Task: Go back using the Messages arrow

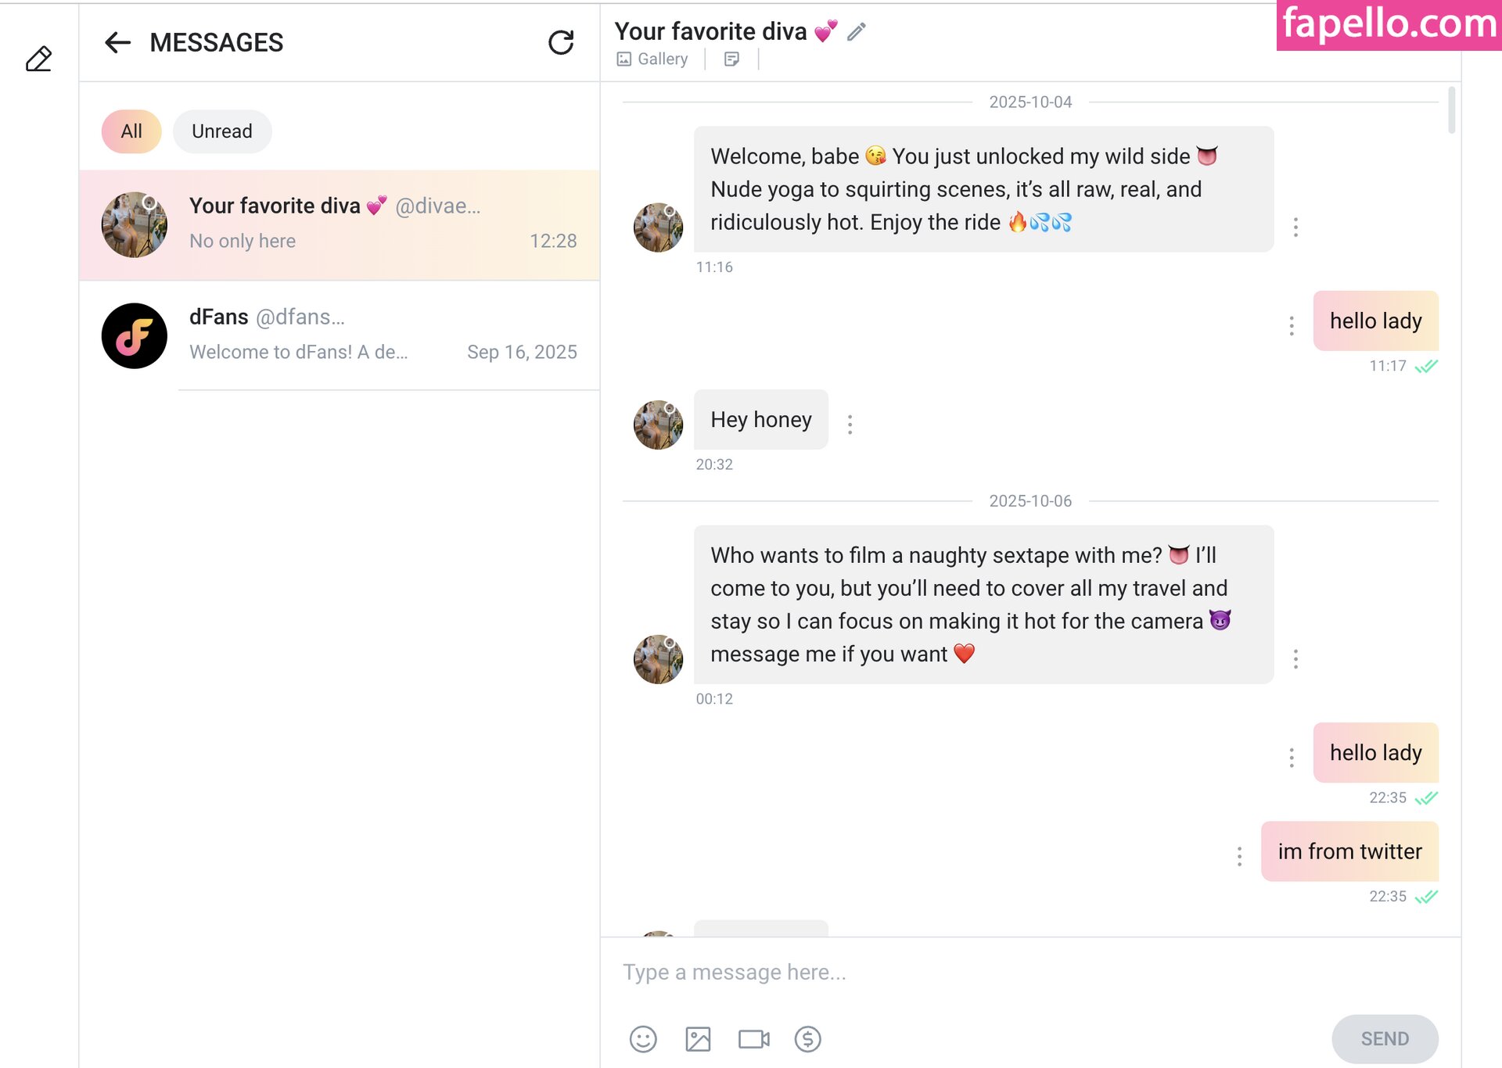Action: [117, 42]
